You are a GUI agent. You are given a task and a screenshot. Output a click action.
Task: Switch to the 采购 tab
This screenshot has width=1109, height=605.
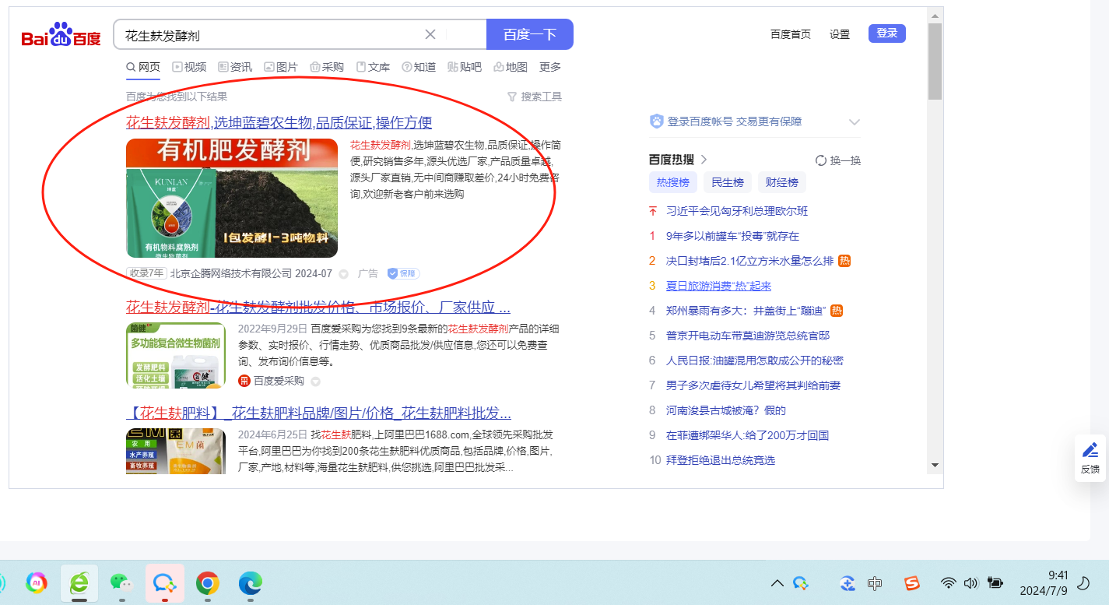pyautogui.click(x=327, y=67)
